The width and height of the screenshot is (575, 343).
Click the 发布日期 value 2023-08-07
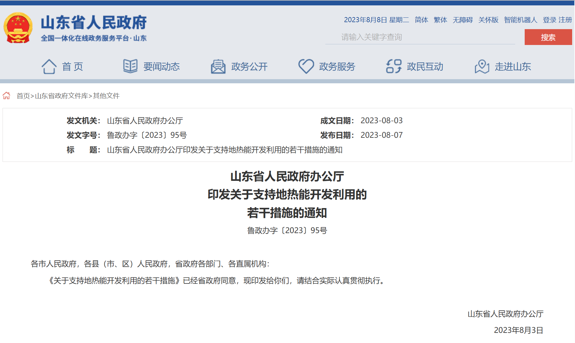(382, 135)
